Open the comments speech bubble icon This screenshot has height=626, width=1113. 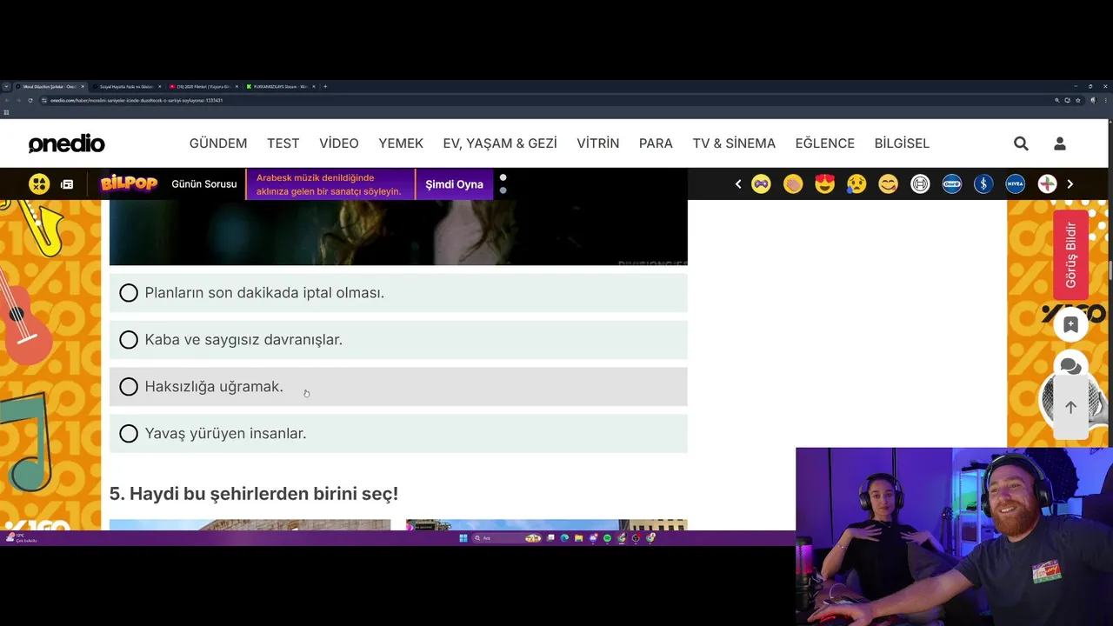click(x=1070, y=366)
